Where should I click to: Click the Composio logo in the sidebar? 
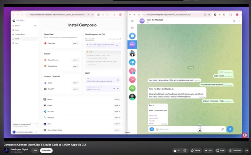[x=14, y=21]
